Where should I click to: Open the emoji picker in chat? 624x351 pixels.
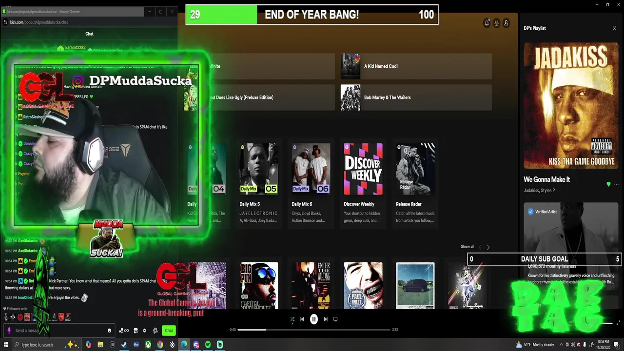coord(109,331)
